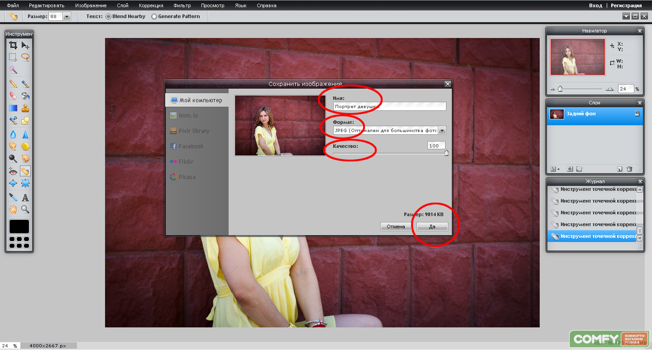Select the Color Picker eyedropper tool

(13, 197)
